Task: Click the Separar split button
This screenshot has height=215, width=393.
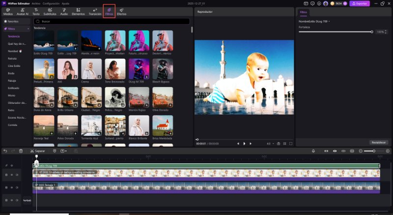Action: click(38, 151)
